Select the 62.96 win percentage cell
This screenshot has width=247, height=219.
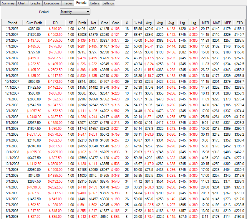pos(138,146)
